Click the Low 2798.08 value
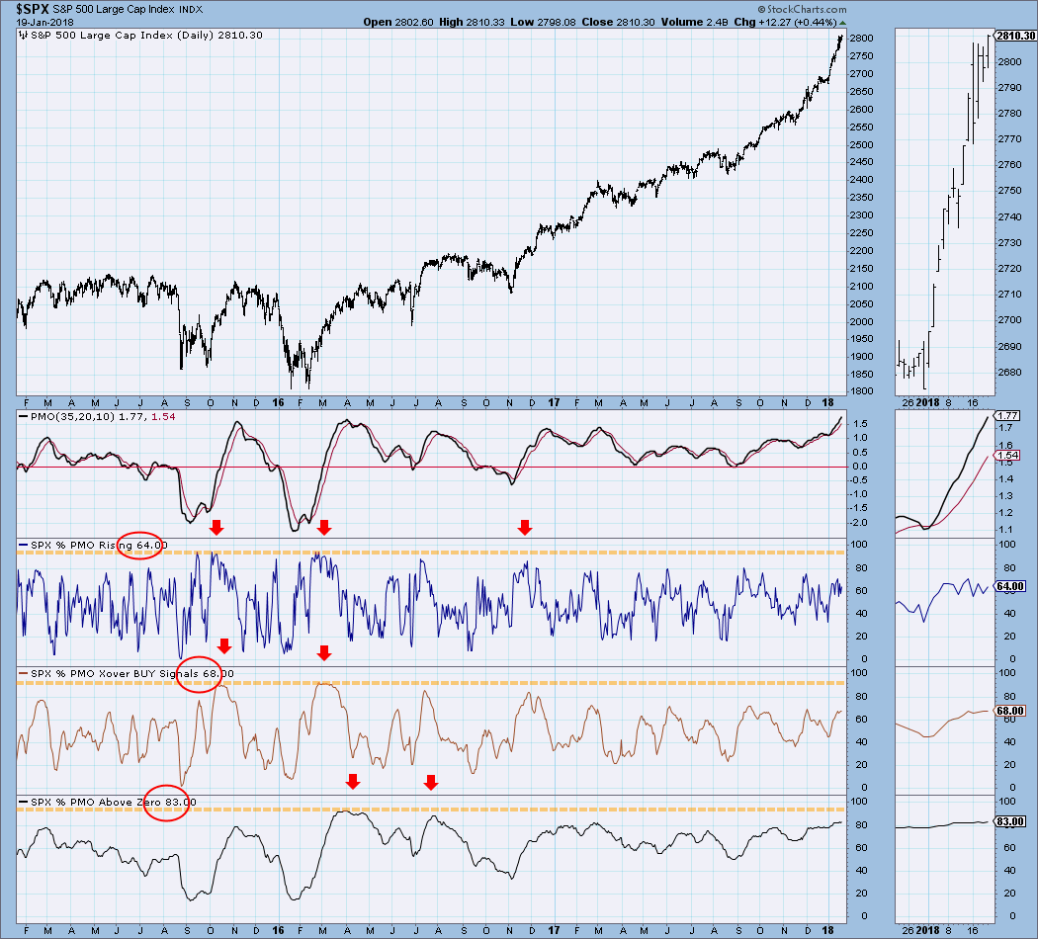This screenshot has width=1038, height=939. (543, 22)
